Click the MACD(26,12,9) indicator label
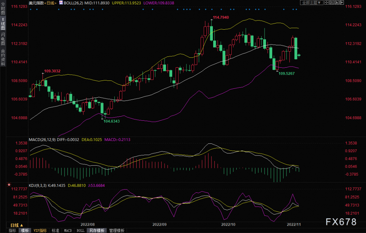366x233 pixels. click(x=42, y=140)
